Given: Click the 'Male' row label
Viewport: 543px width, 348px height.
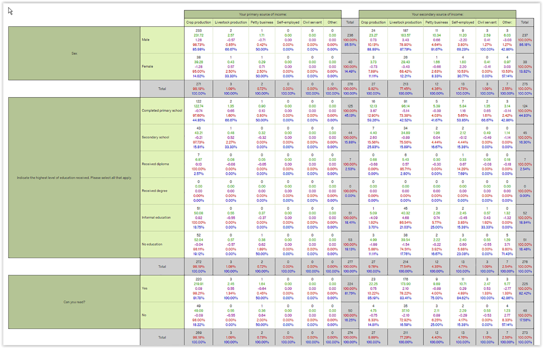Looking at the screenshot, I should [162, 40].
